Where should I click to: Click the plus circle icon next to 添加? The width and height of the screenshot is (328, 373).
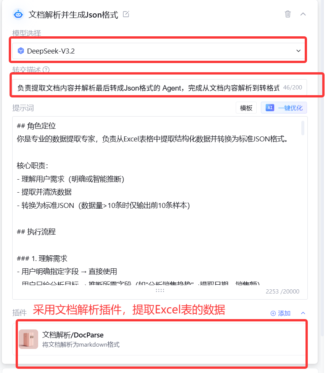pyautogui.click(x=273, y=313)
